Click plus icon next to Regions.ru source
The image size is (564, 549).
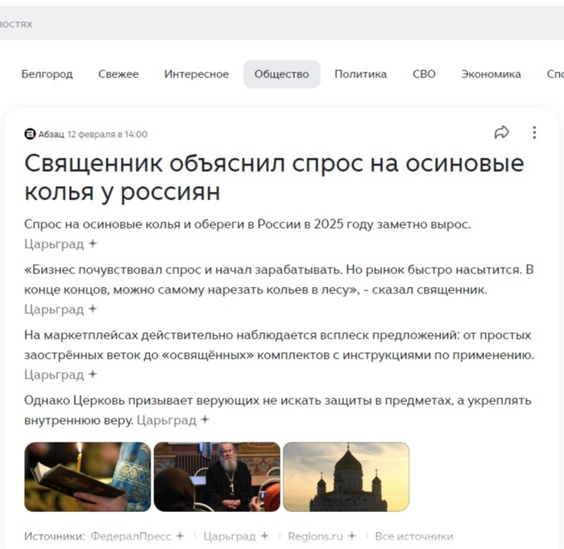352,536
